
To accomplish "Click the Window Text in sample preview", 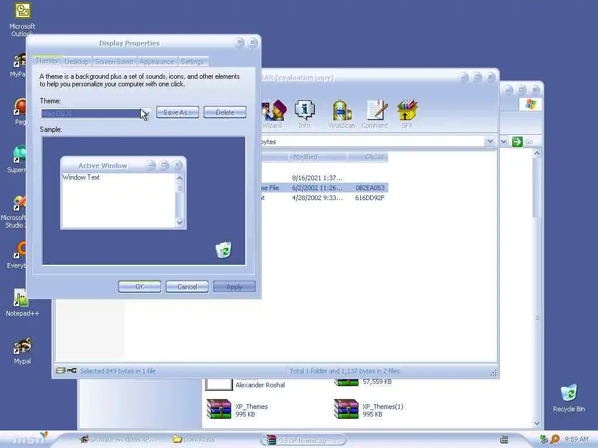I will click(x=81, y=177).
